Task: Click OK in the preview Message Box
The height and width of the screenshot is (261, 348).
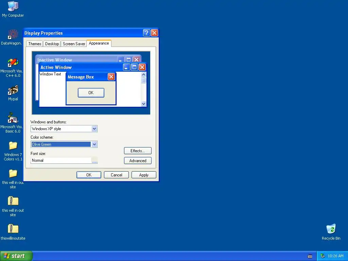Action: tap(91, 92)
